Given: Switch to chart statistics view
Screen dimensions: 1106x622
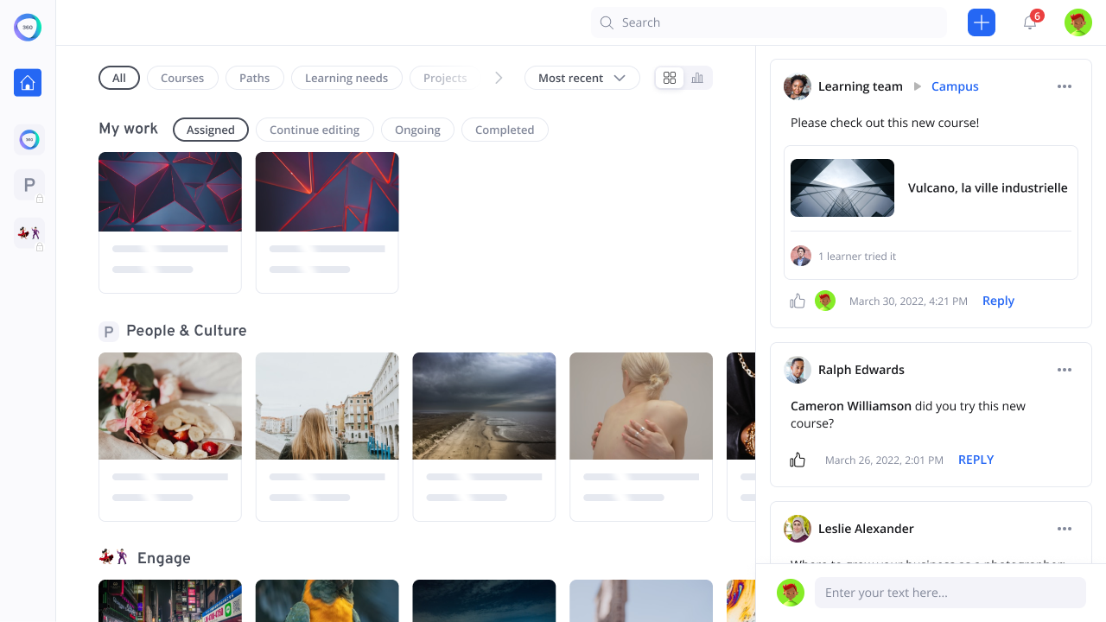Looking at the screenshot, I should [697, 78].
